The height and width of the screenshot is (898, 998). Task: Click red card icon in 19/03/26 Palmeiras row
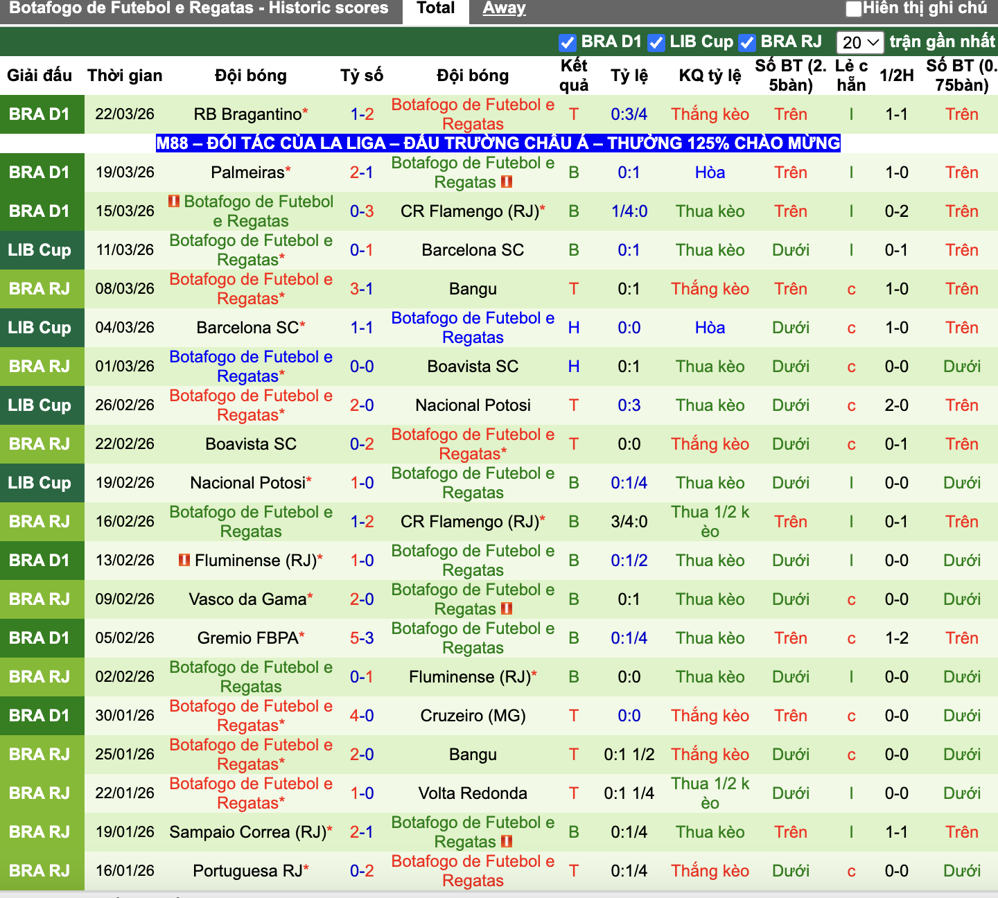click(507, 182)
